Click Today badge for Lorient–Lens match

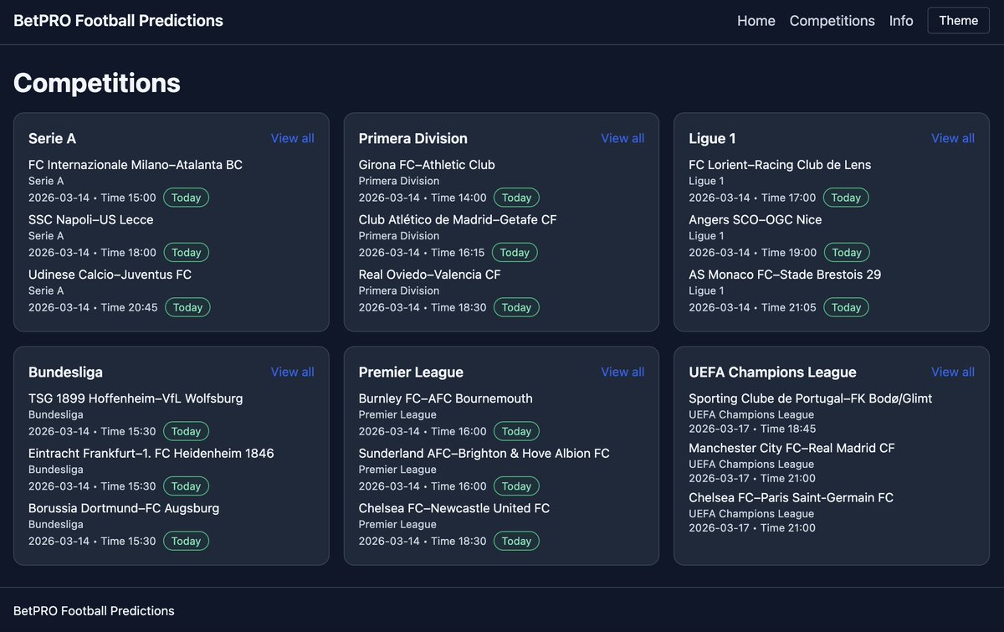point(846,198)
